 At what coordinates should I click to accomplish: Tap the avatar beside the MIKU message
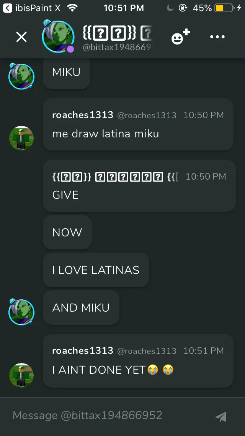coord(21,76)
